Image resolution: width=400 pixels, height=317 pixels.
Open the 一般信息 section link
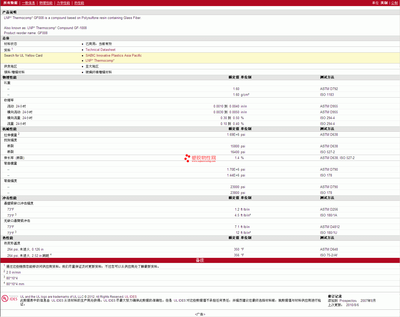[29, 3]
